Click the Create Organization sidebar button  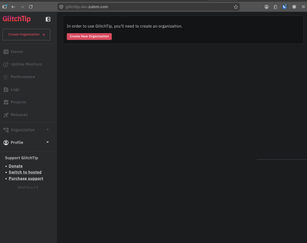click(x=26, y=34)
